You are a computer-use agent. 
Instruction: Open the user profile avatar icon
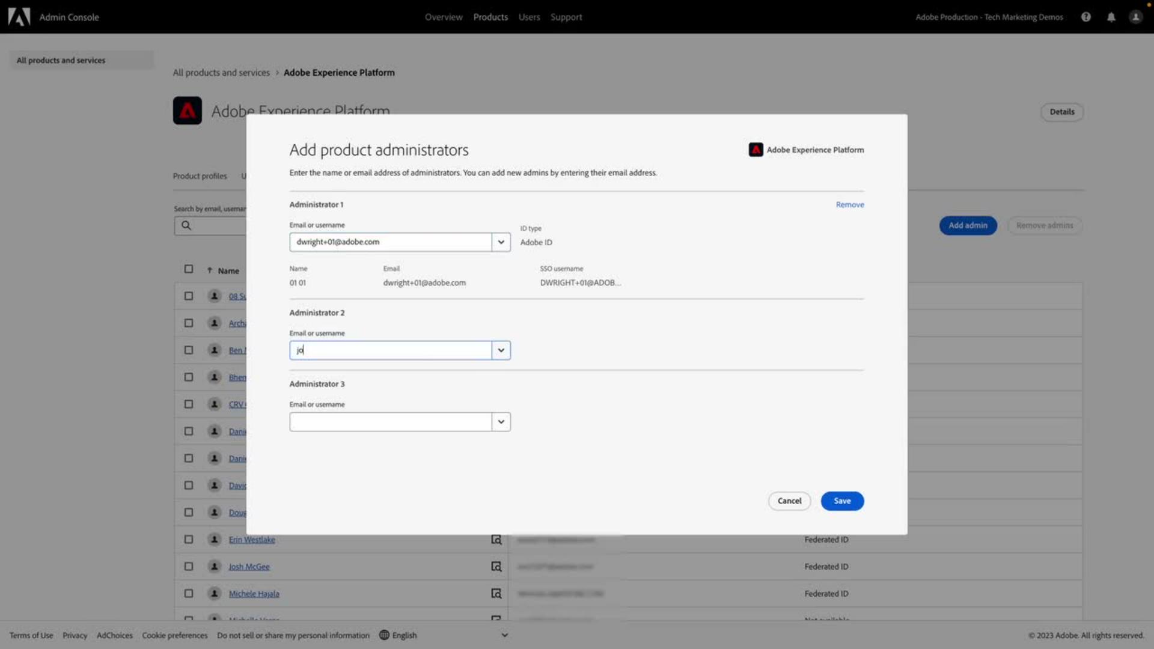click(x=1135, y=17)
